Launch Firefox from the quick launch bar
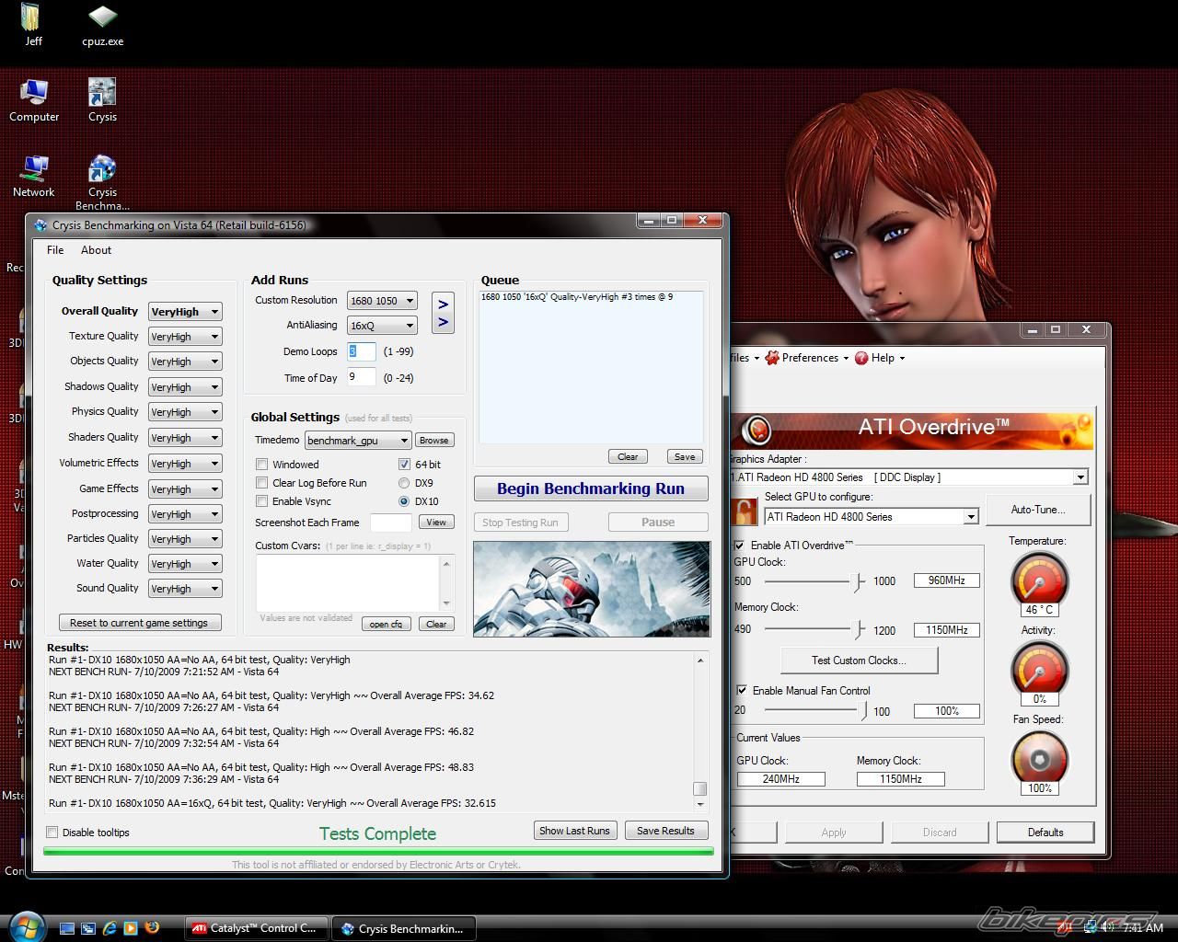Viewport: 1178px width, 942px height. 152,928
